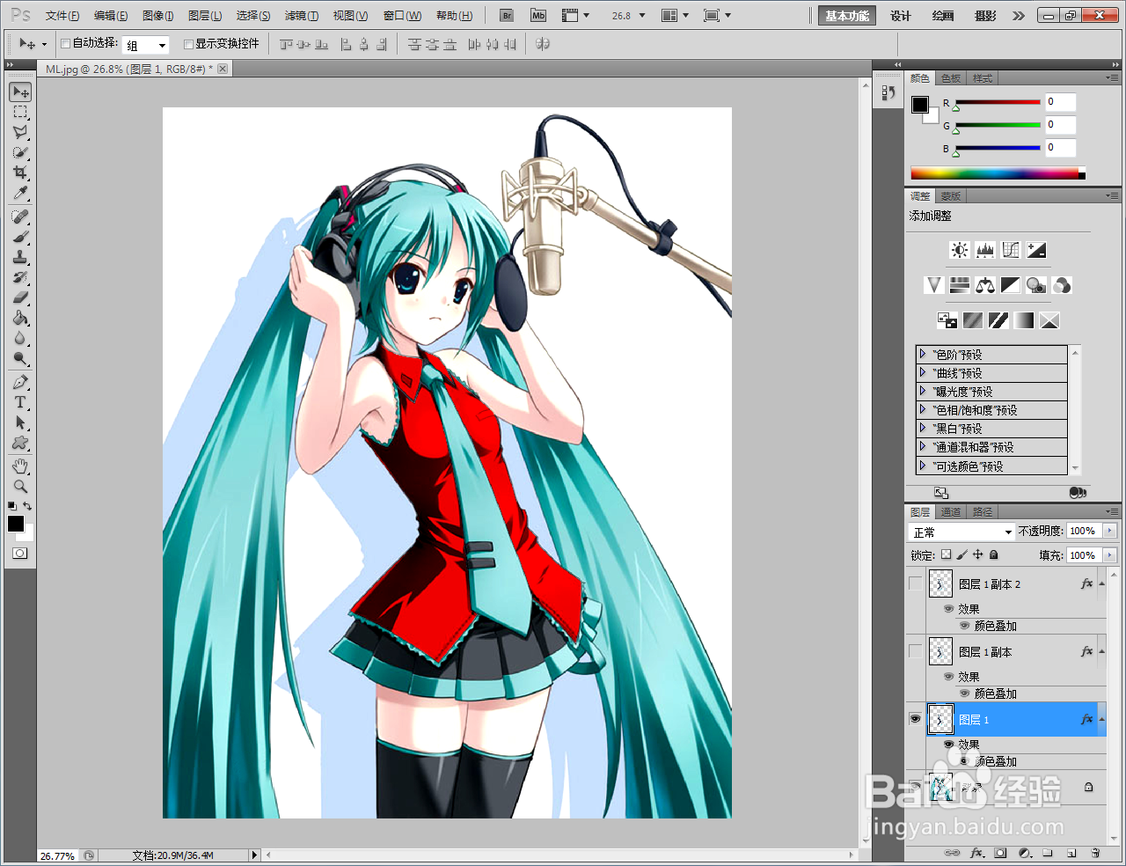1126x866 pixels.
Task: Enable the Auto-Select checkbox
Action: tap(65, 43)
